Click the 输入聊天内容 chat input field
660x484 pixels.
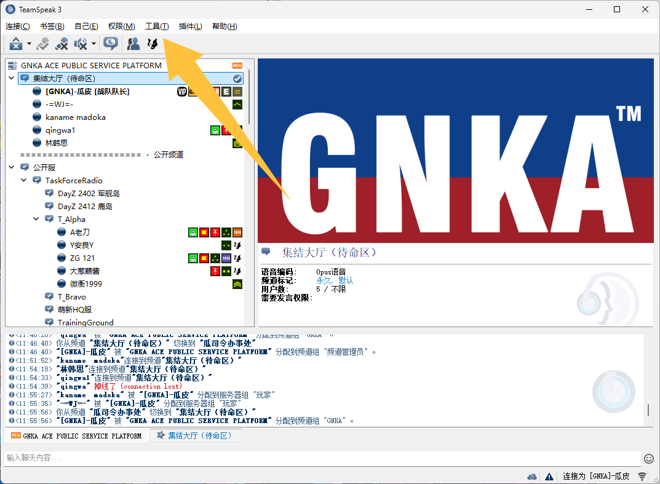coord(322,458)
